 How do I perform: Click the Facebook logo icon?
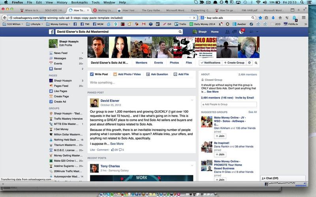pyautogui.click(x=51, y=32)
